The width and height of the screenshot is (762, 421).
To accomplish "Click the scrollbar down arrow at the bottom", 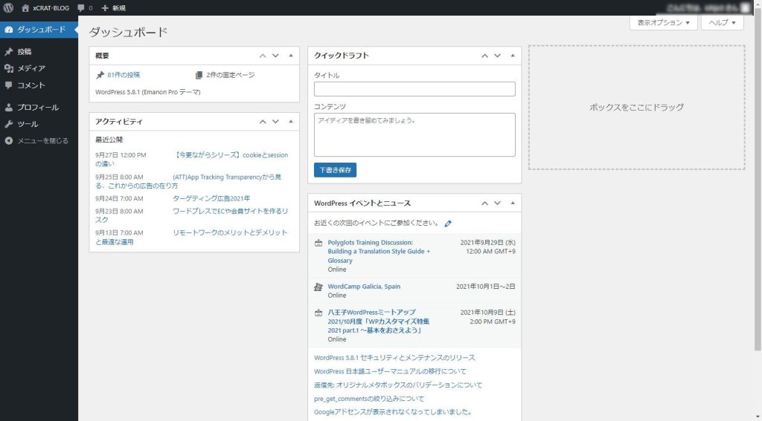I will pos(758,417).
